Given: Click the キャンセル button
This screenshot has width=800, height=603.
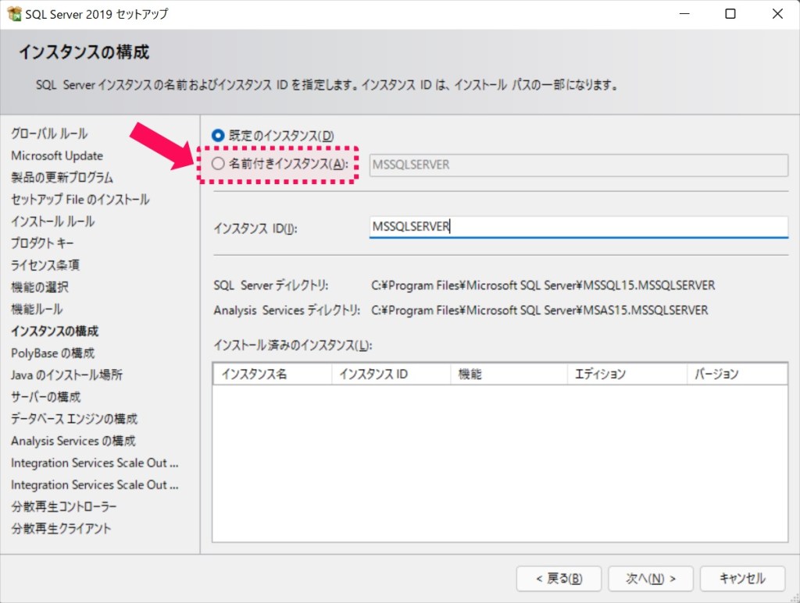Looking at the screenshot, I should tap(742, 579).
